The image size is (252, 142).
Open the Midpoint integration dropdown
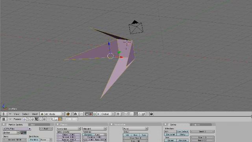[94, 129]
